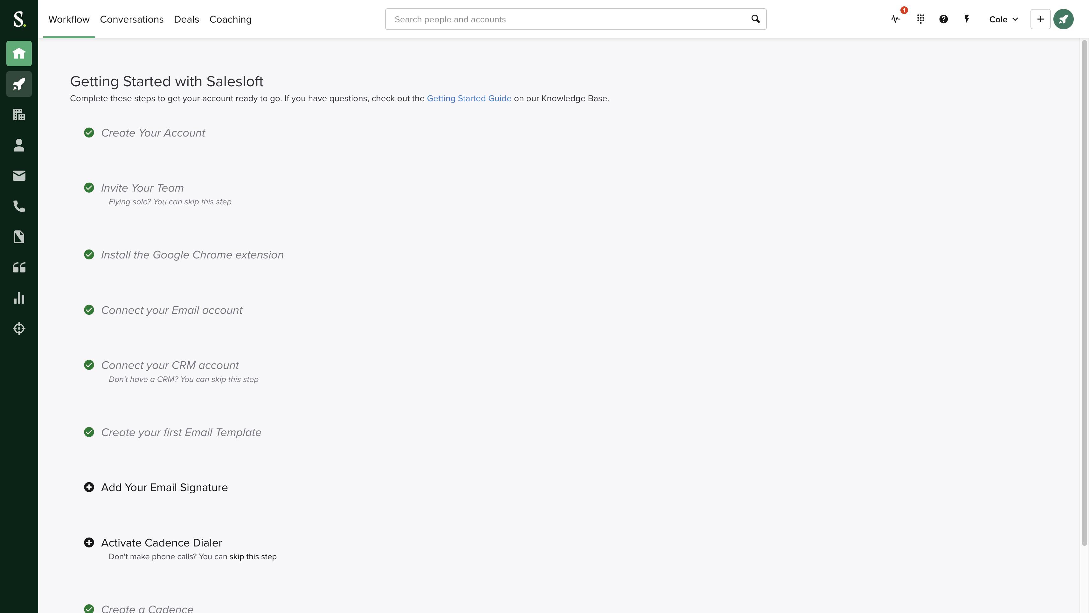
Task: Click the skip this step link for Cadence Dialer
Action: click(253, 557)
